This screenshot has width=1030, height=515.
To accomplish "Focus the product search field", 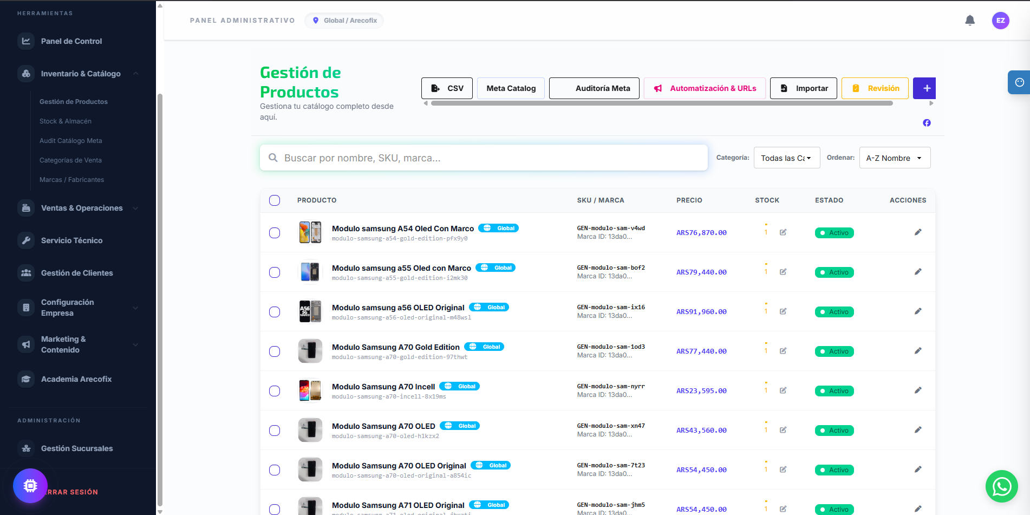I will coord(484,158).
